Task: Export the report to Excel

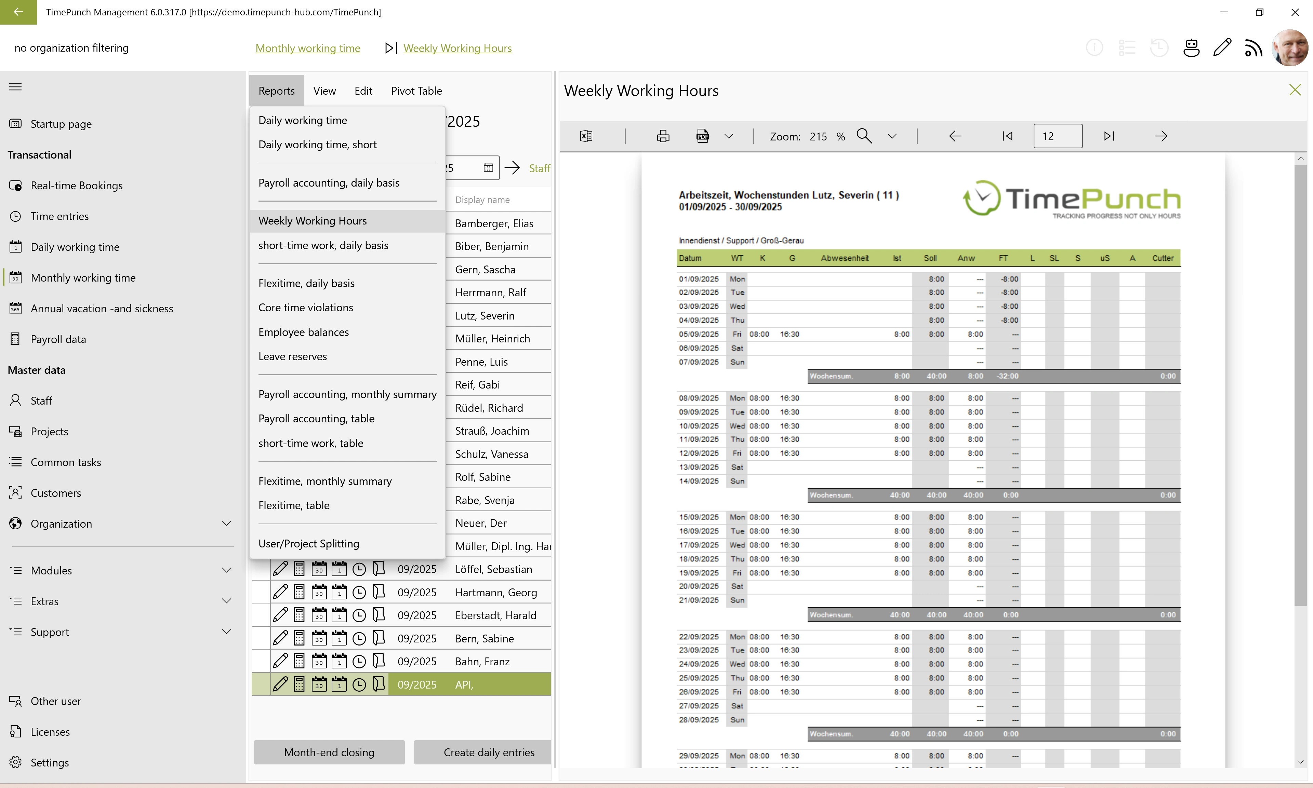Action: point(586,136)
